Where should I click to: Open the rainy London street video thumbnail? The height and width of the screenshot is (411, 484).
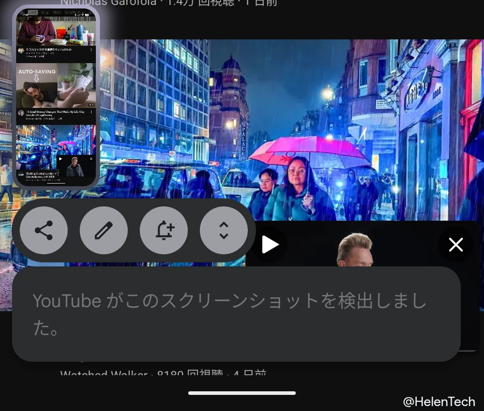[341, 134]
